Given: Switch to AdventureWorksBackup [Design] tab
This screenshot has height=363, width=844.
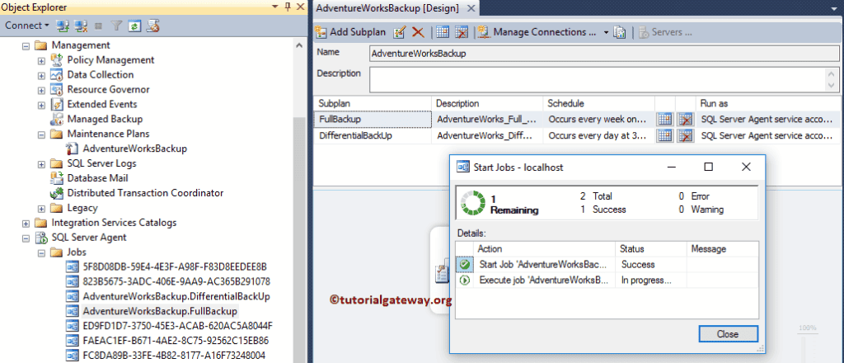Looking at the screenshot, I should click(x=387, y=8).
